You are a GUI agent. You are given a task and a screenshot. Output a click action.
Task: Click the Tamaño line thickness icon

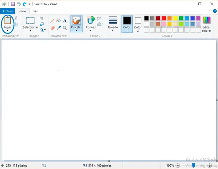pos(113,20)
